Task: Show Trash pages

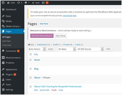Action: tap(78, 45)
